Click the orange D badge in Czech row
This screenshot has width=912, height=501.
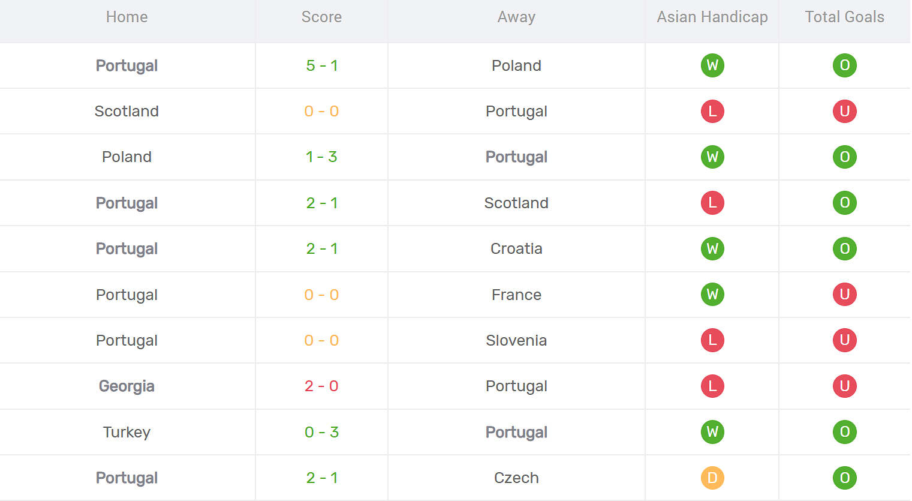pos(712,478)
